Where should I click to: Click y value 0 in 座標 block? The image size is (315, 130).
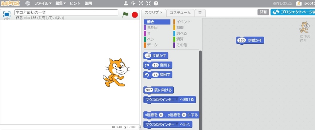tap(184, 115)
